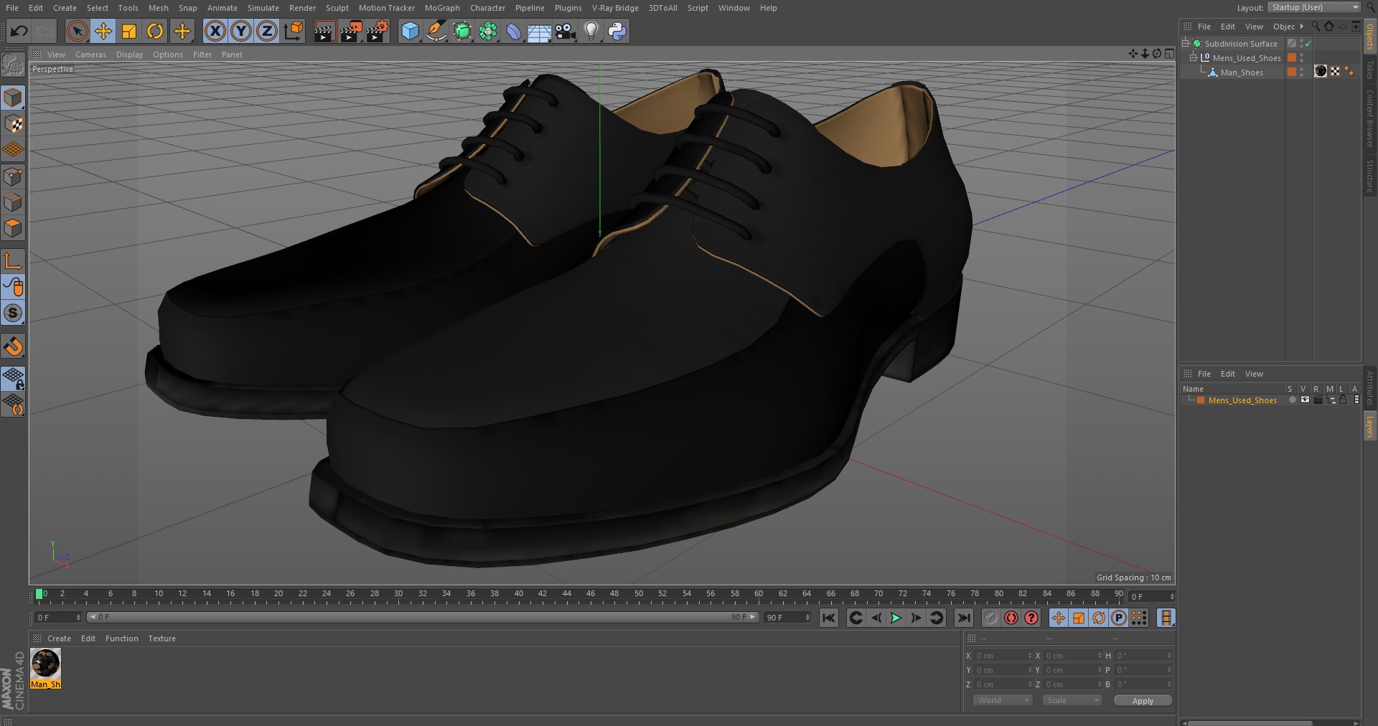Select the Scale tool
1378x726 pixels.
[x=129, y=31]
